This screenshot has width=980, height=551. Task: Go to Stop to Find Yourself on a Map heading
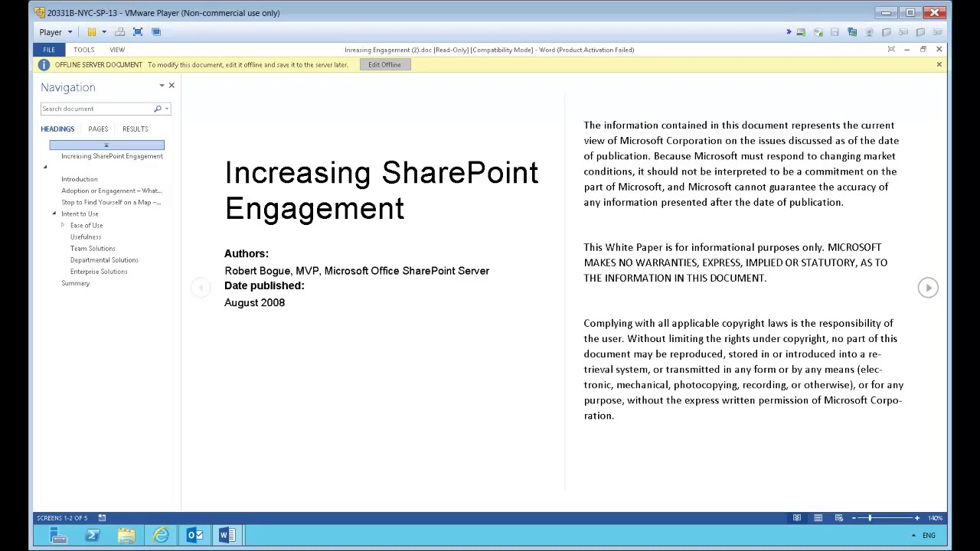tap(111, 202)
